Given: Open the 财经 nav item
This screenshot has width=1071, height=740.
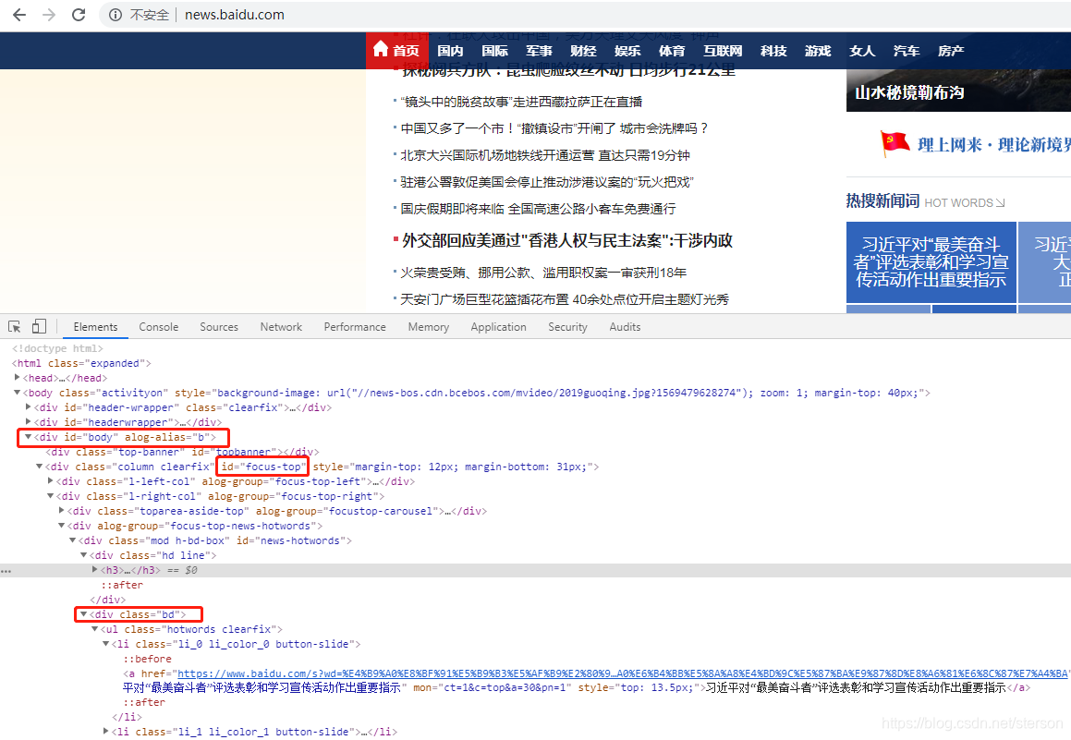Looking at the screenshot, I should (583, 51).
